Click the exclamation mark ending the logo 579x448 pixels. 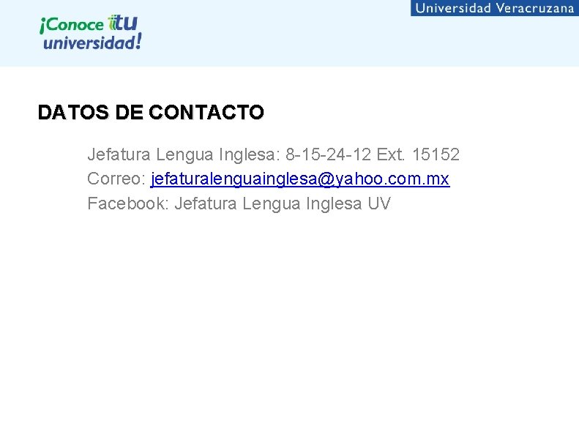(138, 40)
